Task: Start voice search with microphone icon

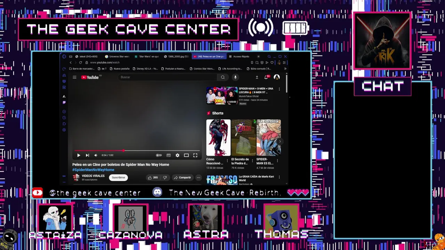Action: 235,77
